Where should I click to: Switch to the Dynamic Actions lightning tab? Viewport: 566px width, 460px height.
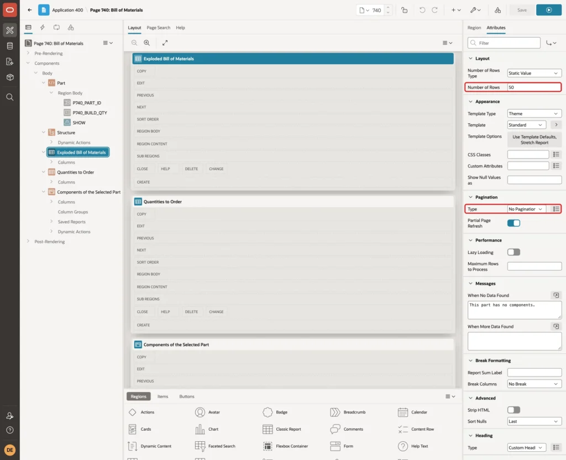[x=42, y=28]
